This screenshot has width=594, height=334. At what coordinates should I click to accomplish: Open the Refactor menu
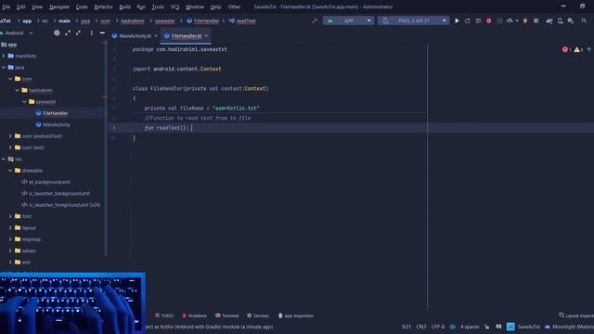[103, 6]
